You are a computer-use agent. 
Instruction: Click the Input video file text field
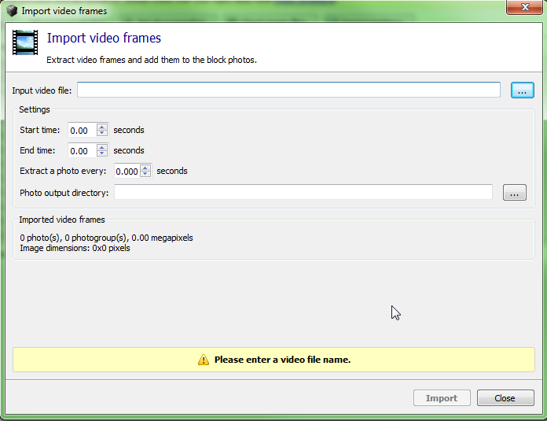[288, 90]
